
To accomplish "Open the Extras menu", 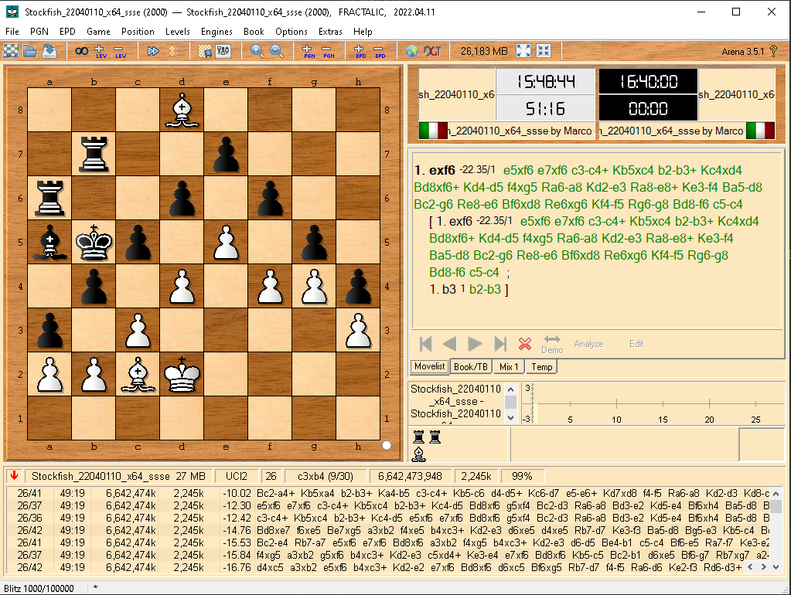I will [330, 31].
